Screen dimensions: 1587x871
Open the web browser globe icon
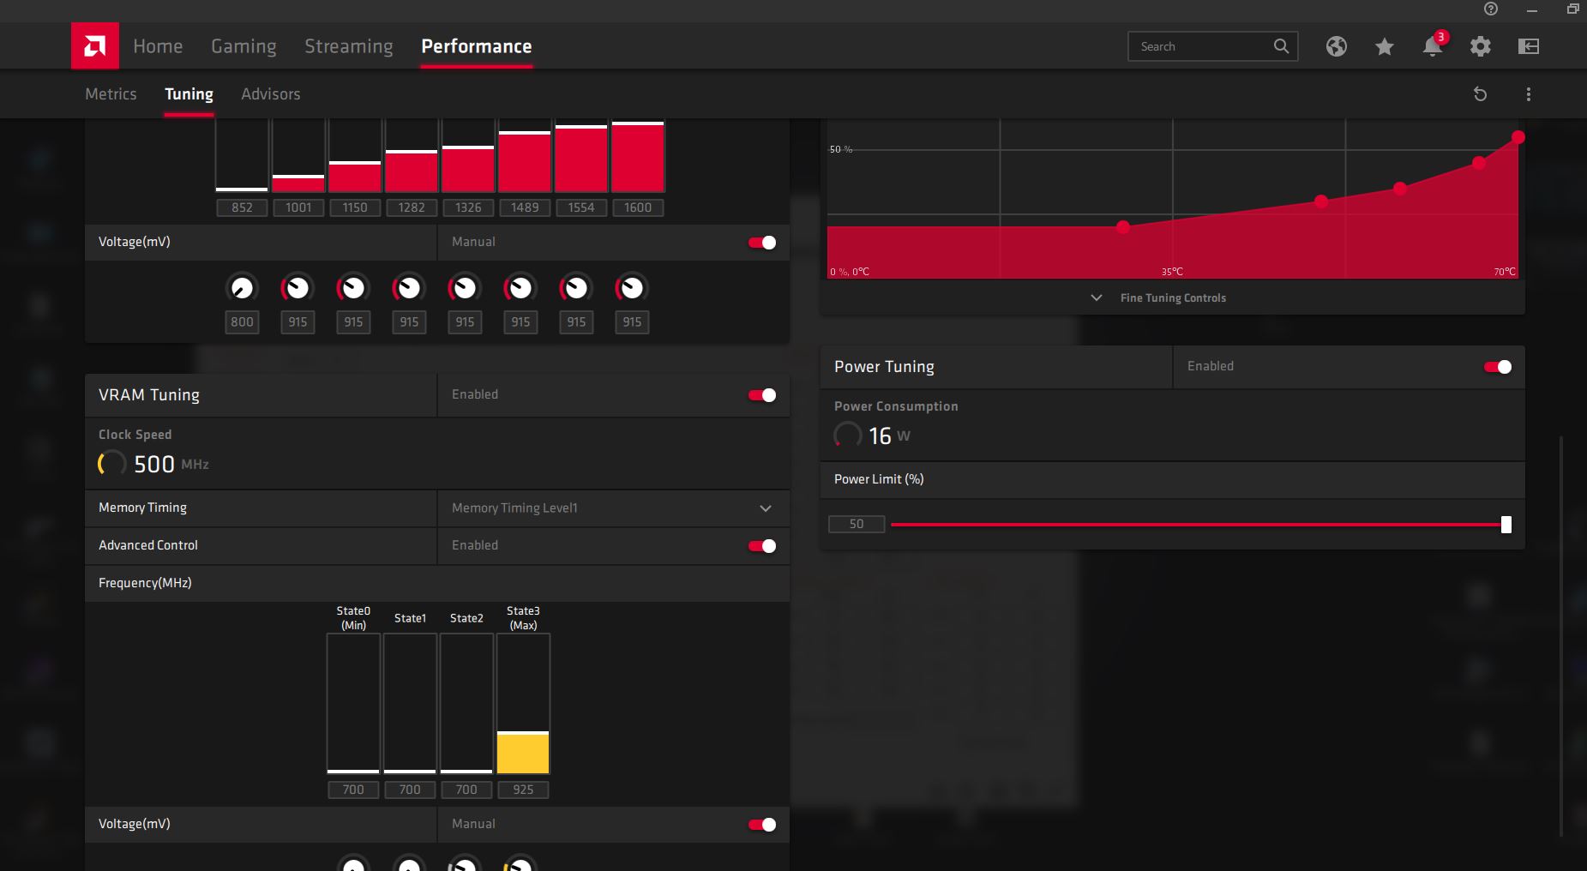click(x=1336, y=46)
